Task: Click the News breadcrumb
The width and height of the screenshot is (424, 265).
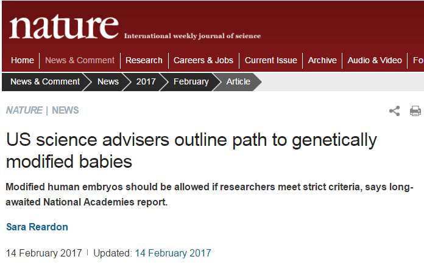Action: [108, 81]
